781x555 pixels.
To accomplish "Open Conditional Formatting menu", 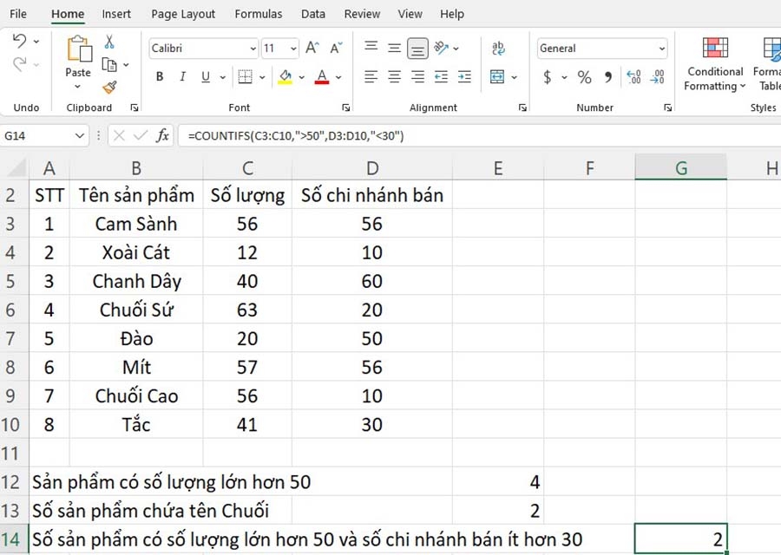I will 715,63.
